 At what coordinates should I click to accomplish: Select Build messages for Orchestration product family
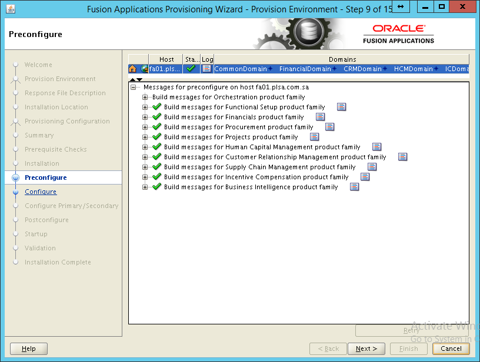click(x=229, y=97)
